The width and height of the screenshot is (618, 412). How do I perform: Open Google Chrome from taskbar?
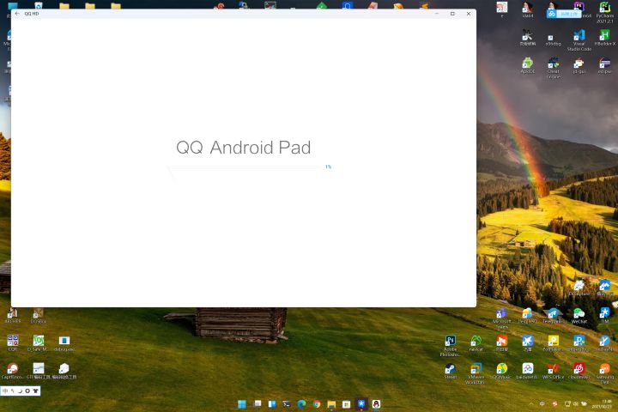(x=316, y=403)
